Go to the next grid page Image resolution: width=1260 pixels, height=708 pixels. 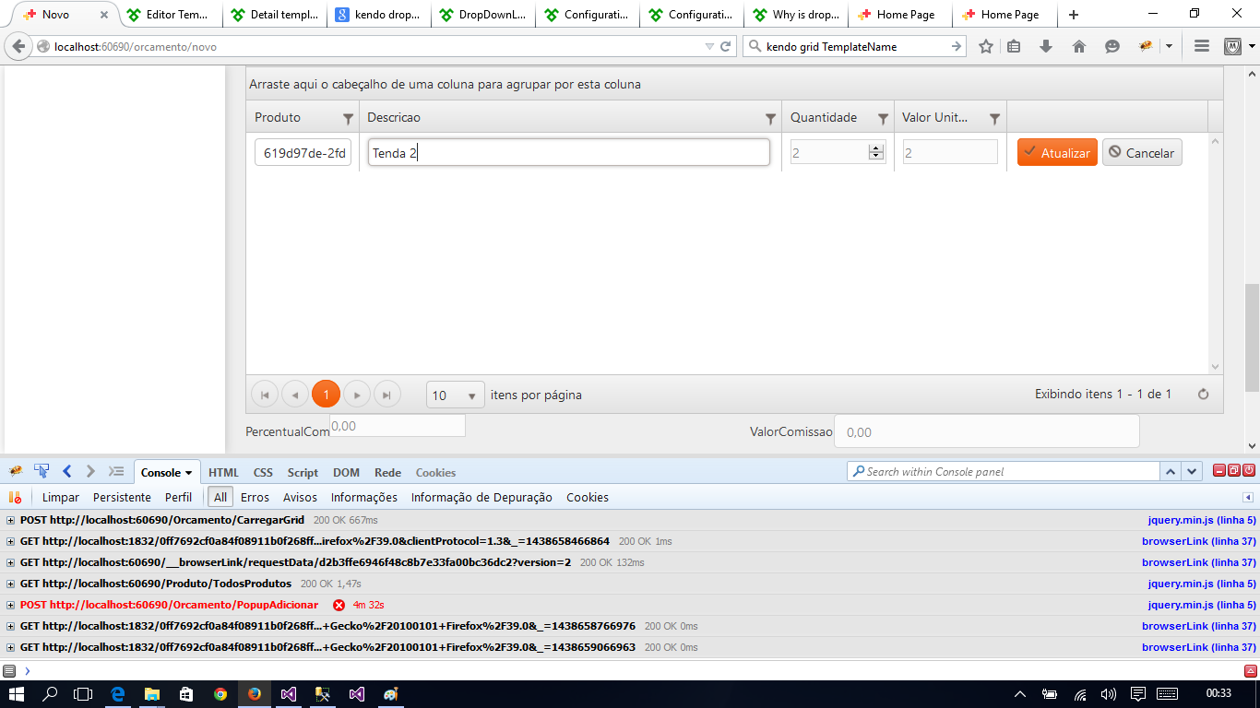tap(356, 395)
